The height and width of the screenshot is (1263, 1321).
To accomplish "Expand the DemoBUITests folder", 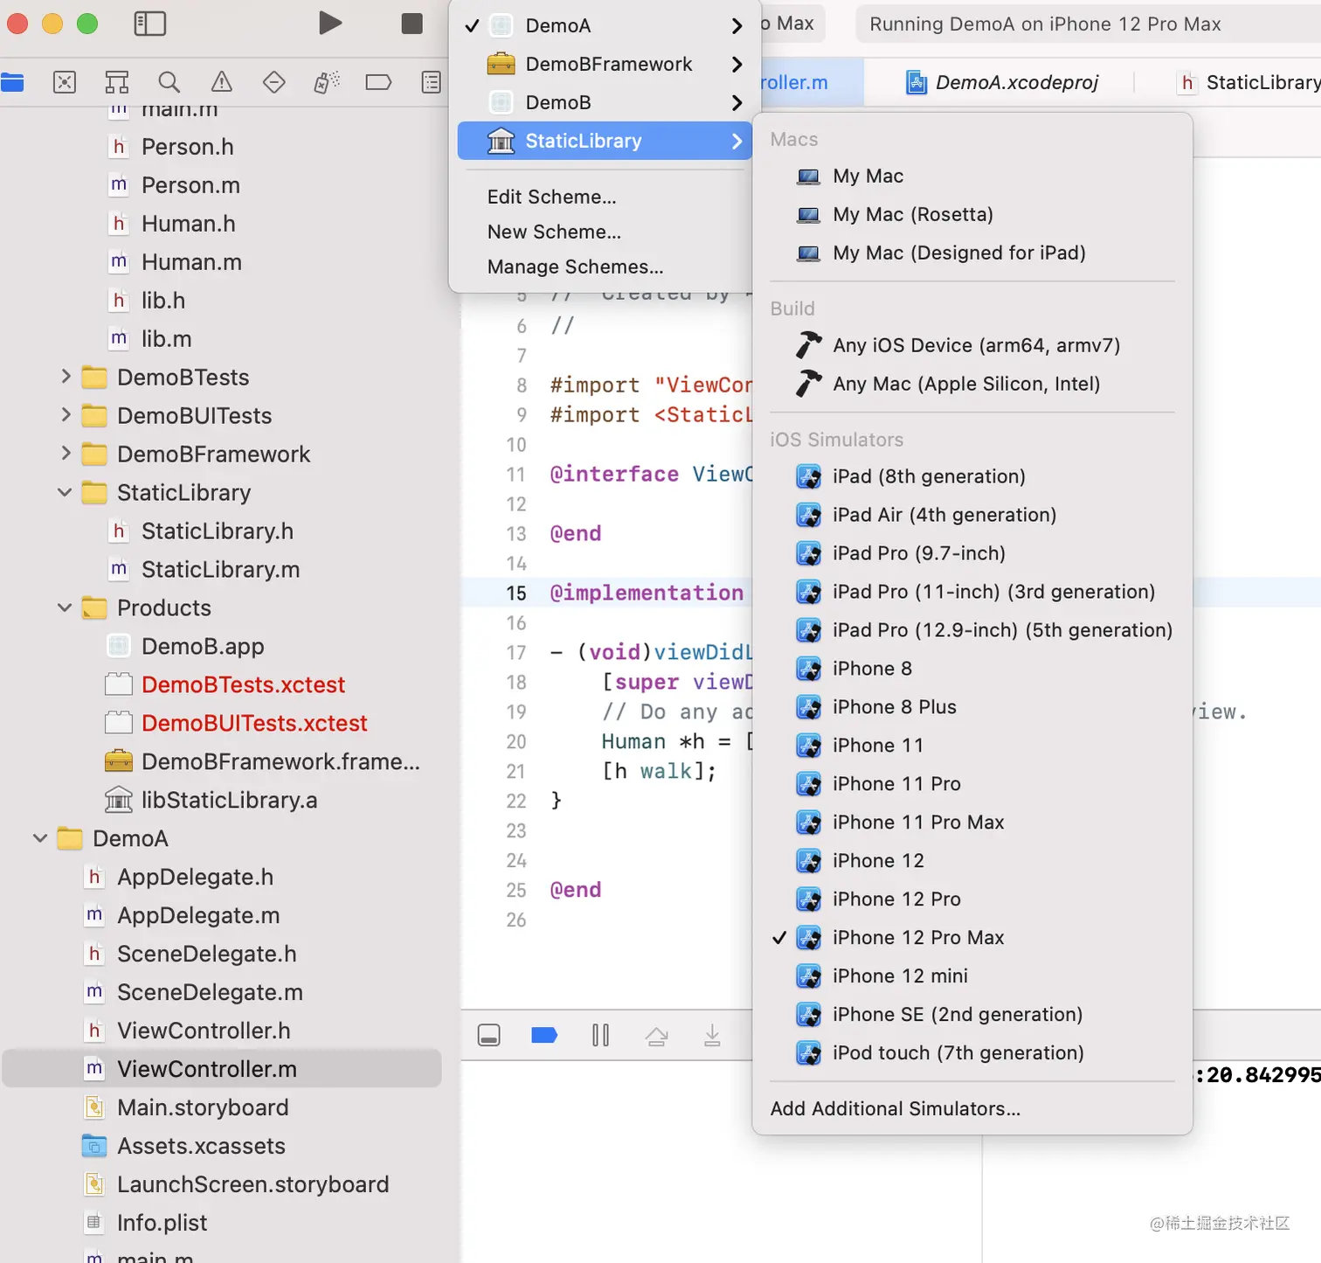I will point(66,415).
